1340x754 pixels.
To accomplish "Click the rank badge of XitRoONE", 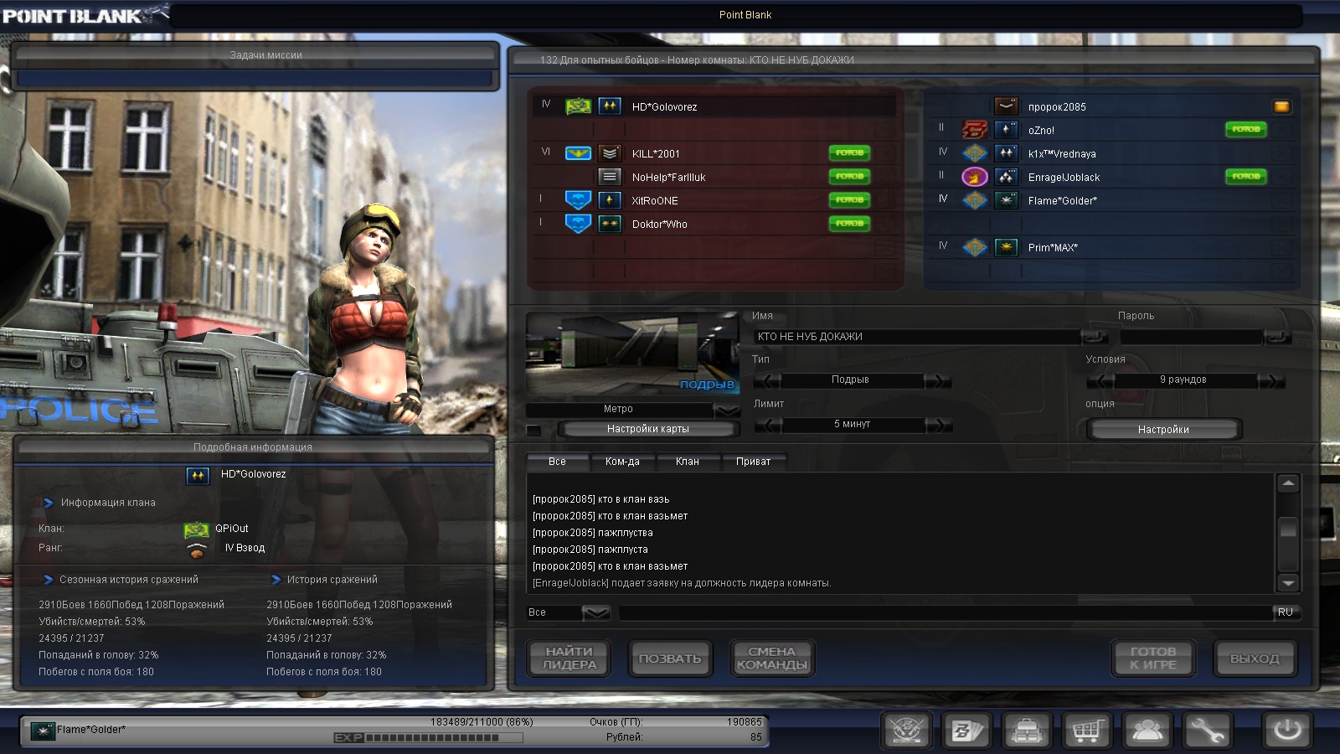I will tap(610, 200).
